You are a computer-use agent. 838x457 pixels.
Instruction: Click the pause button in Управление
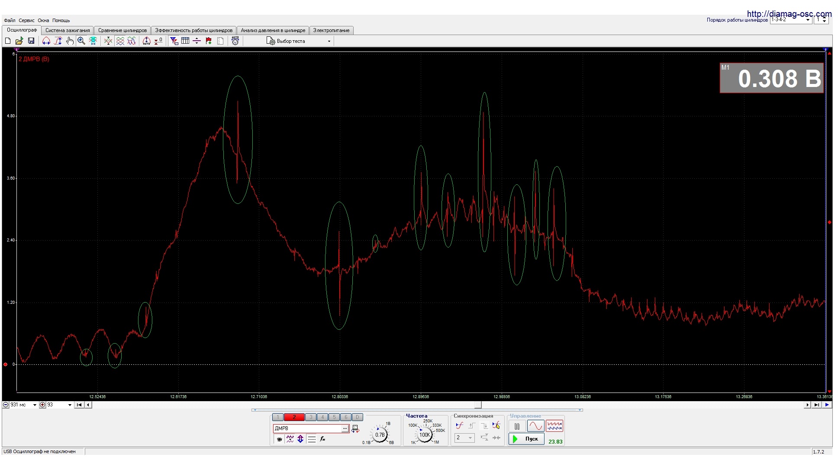pos(517,426)
